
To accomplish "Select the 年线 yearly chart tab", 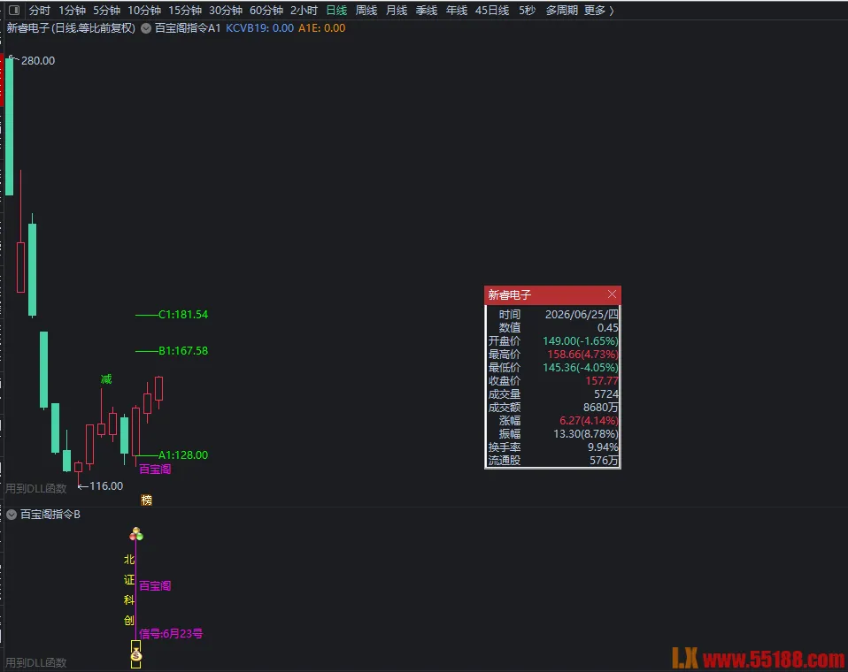I will pos(457,11).
